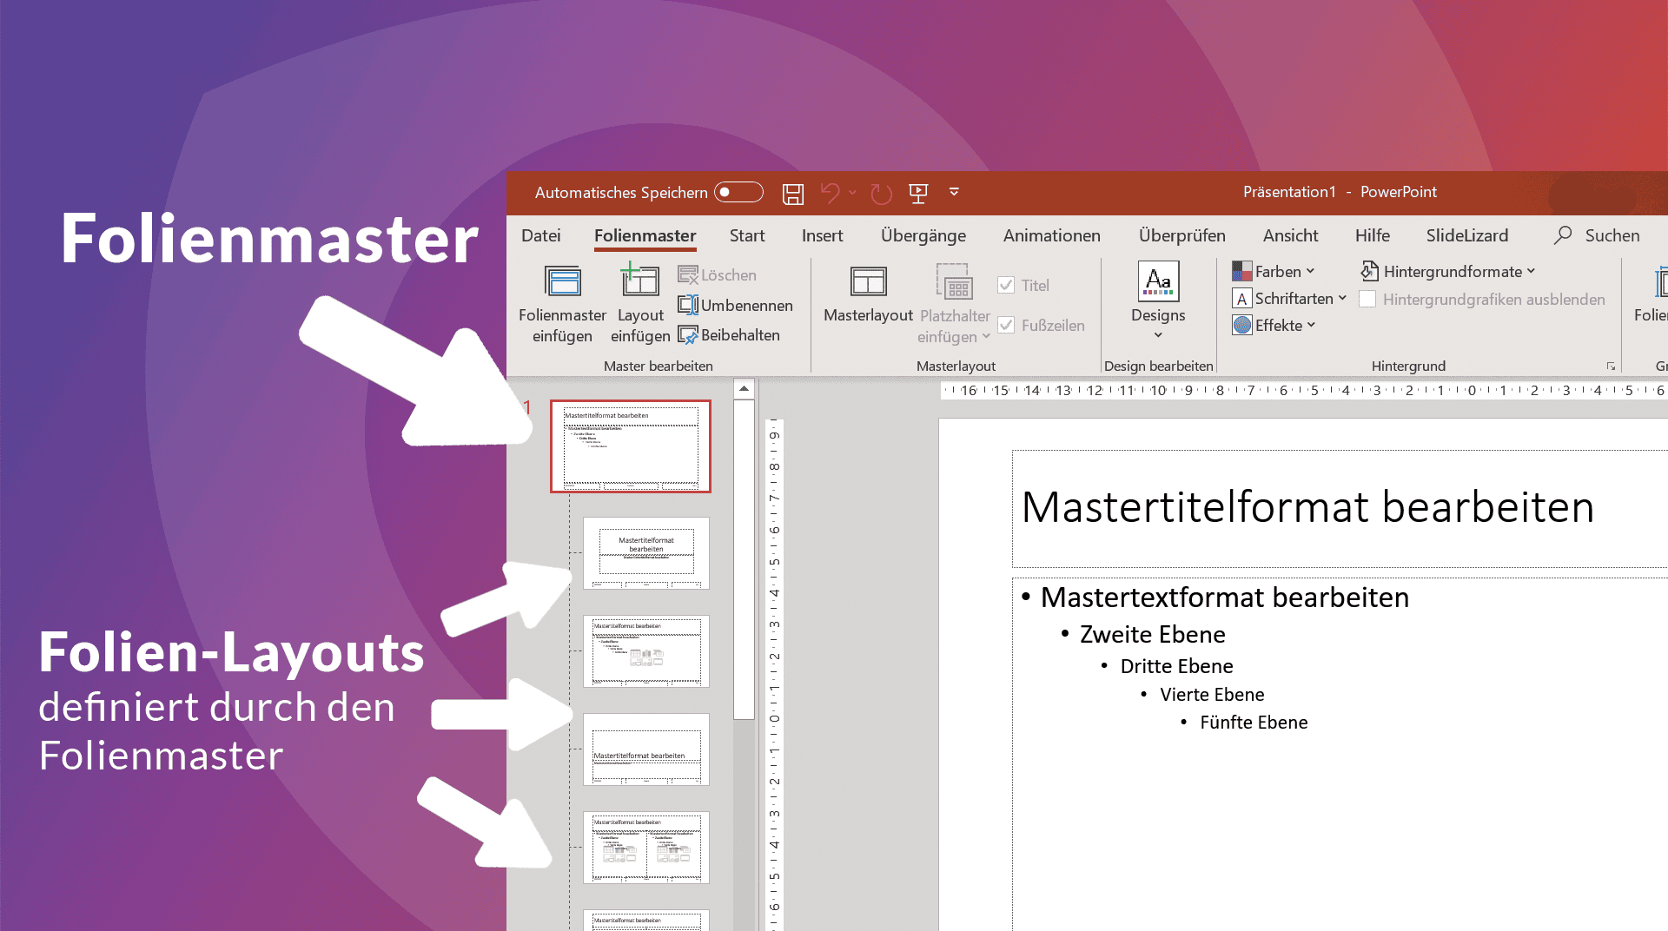This screenshot has width=1668, height=931.
Task: Click Layout einfügen icon
Action: click(640, 282)
